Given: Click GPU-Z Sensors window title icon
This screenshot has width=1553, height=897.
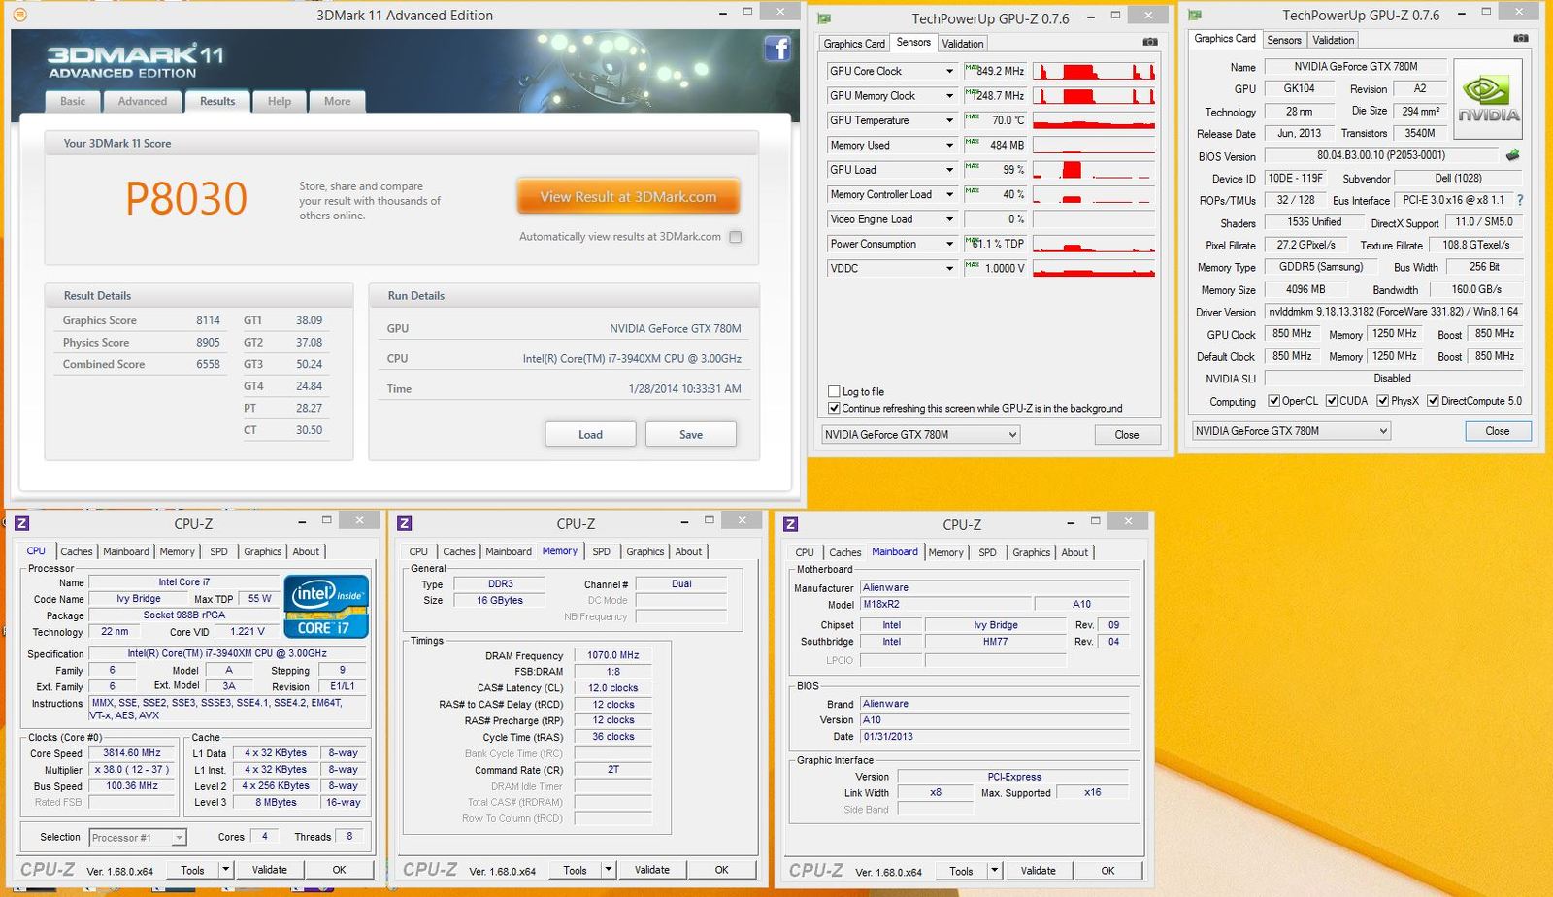Looking at the screenshot, I should tap(824, 18).
